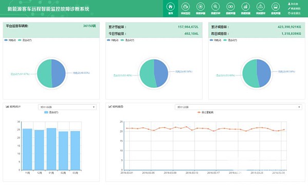Select the blue 纯电动 slice of first pie

pyautogui.click(x=59, y=73)
